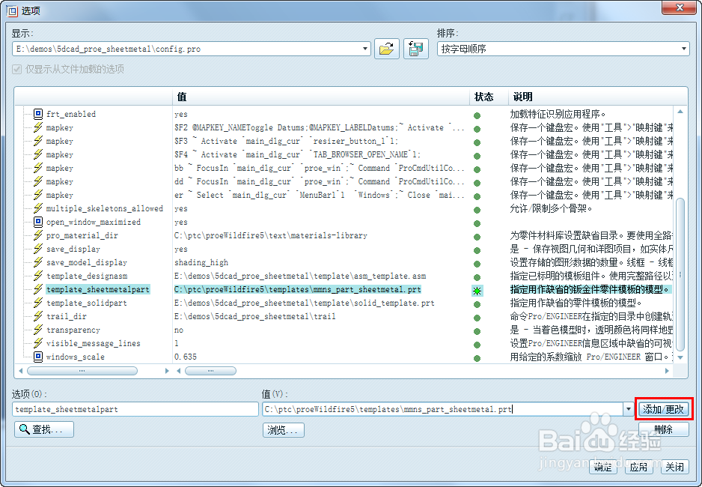
Task: Click lightning icon beside save_model_display
Action: [38, 262]
